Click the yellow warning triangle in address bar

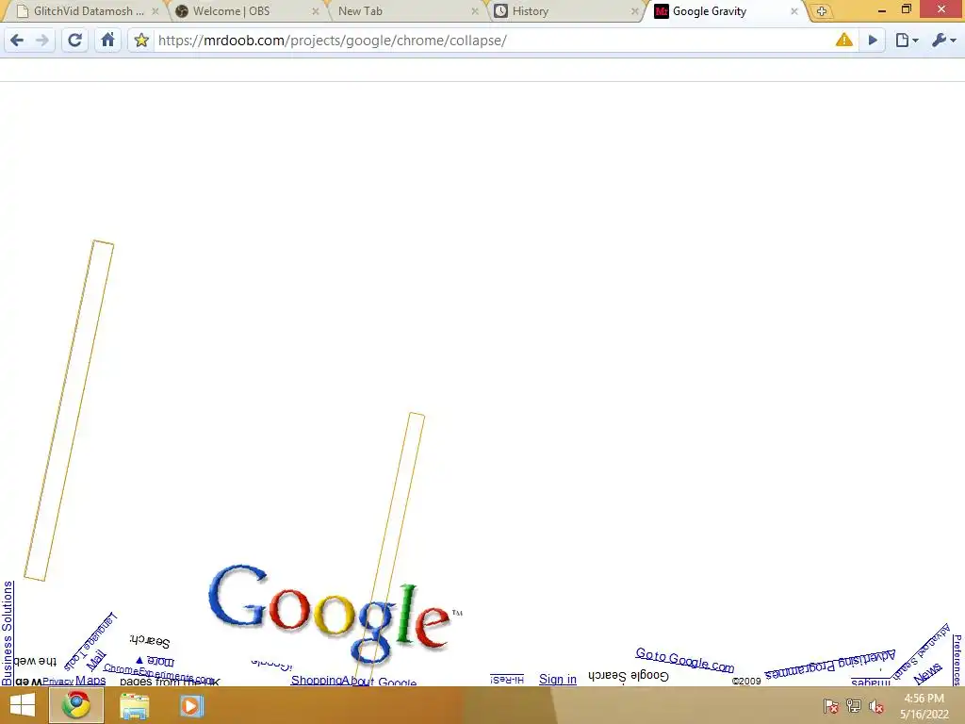click(843, 40)
